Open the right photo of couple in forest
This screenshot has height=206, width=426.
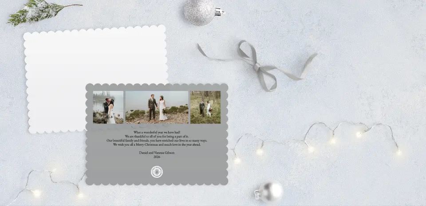click(x=205, y=107)
